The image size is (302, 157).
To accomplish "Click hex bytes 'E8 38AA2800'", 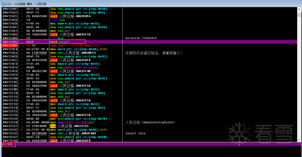I will coord(36,100).
